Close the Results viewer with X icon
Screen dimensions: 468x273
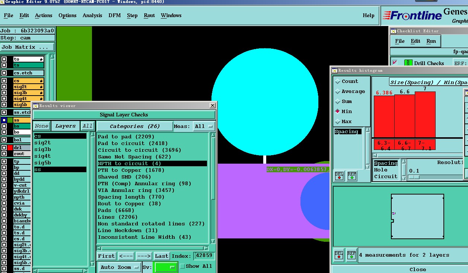pyautogui.click(x=212, y=106)
